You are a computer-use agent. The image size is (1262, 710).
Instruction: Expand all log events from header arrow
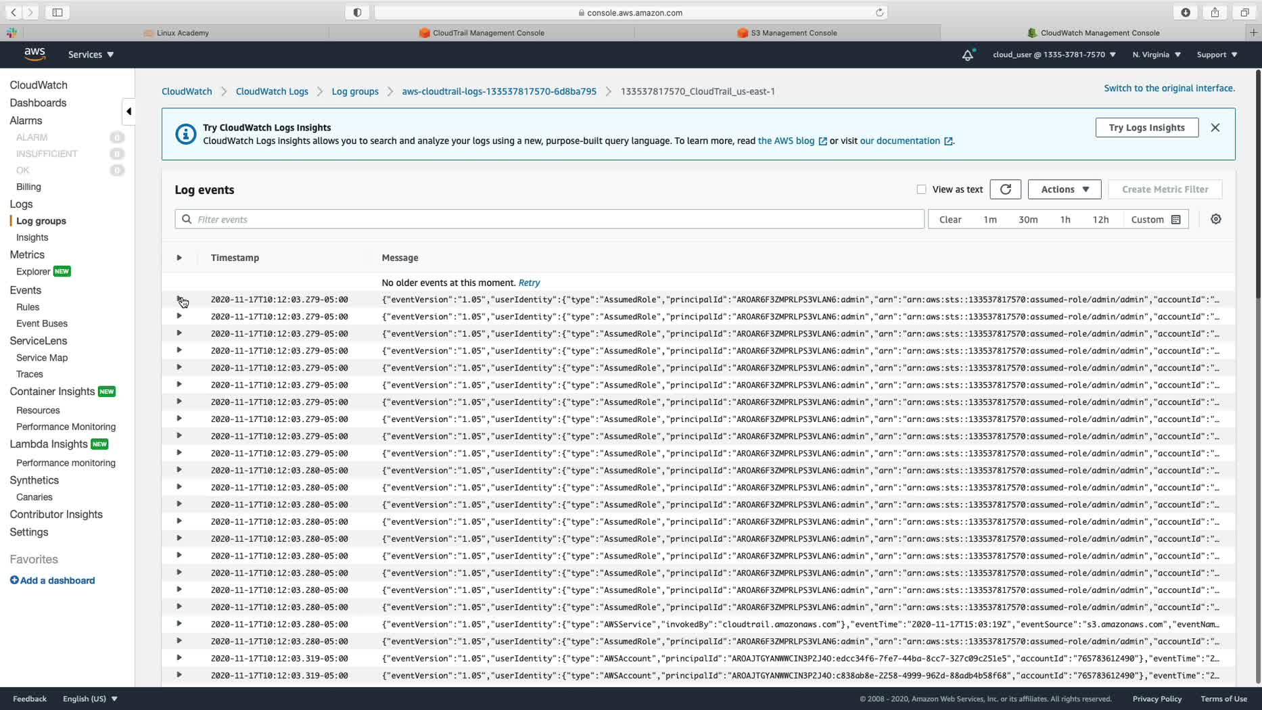coord(179,258)
